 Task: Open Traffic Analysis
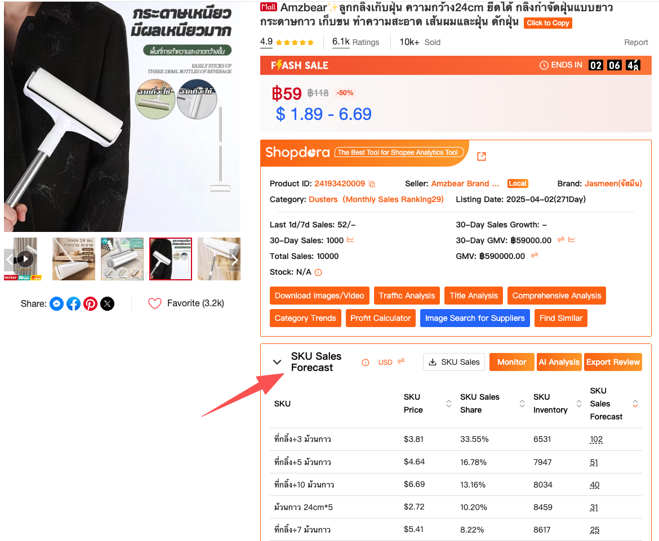407,296
